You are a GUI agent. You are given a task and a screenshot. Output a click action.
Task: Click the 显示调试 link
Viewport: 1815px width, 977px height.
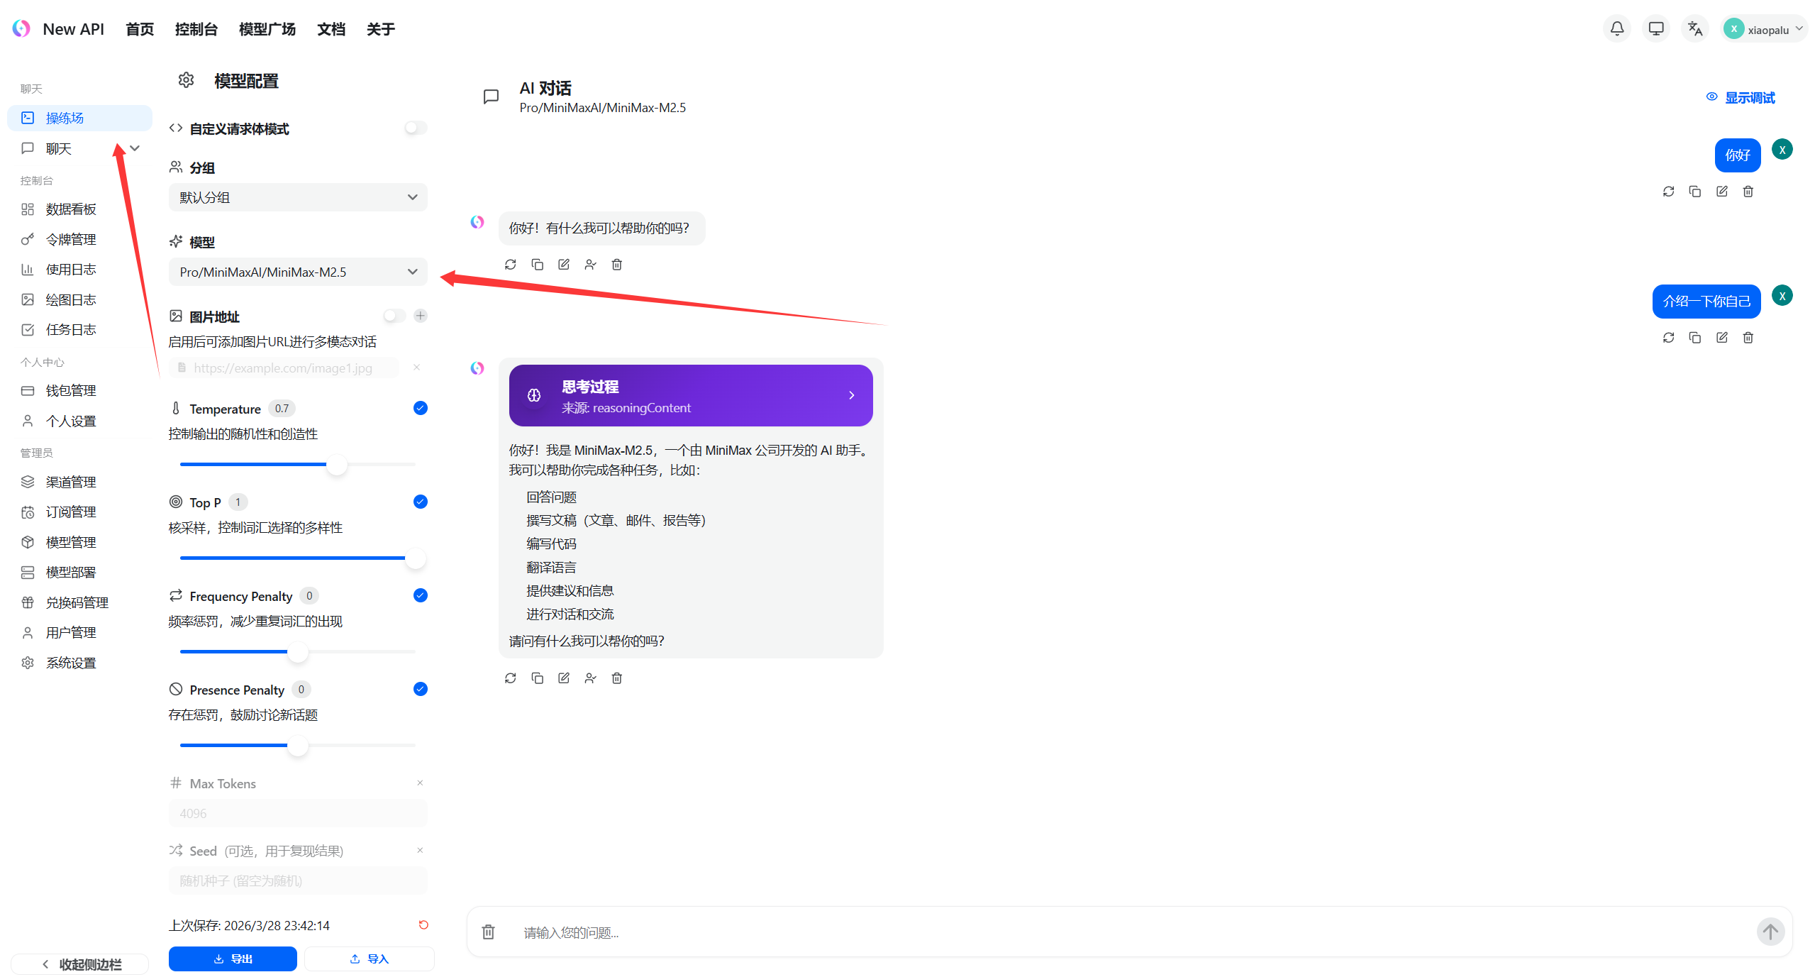[1748, 97]
